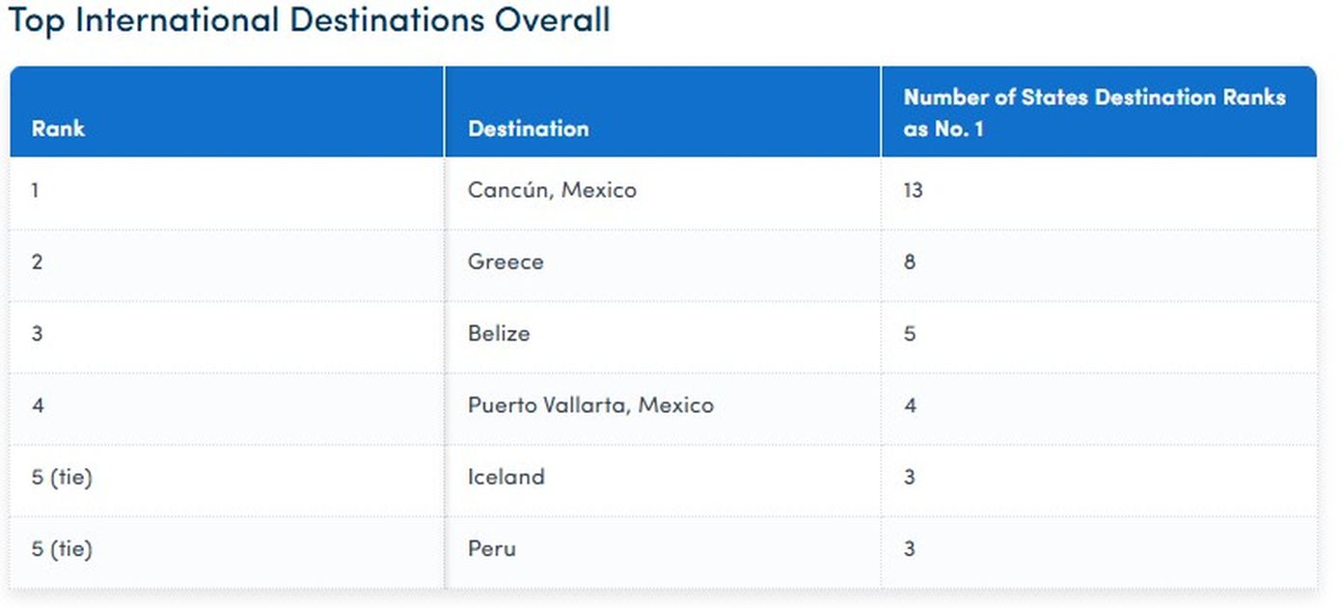This screenshot has height=608, width=1341.
Task: Select the Cancún, Mexico destination cell
Action: pyautogui.click(x=552, y=190)
